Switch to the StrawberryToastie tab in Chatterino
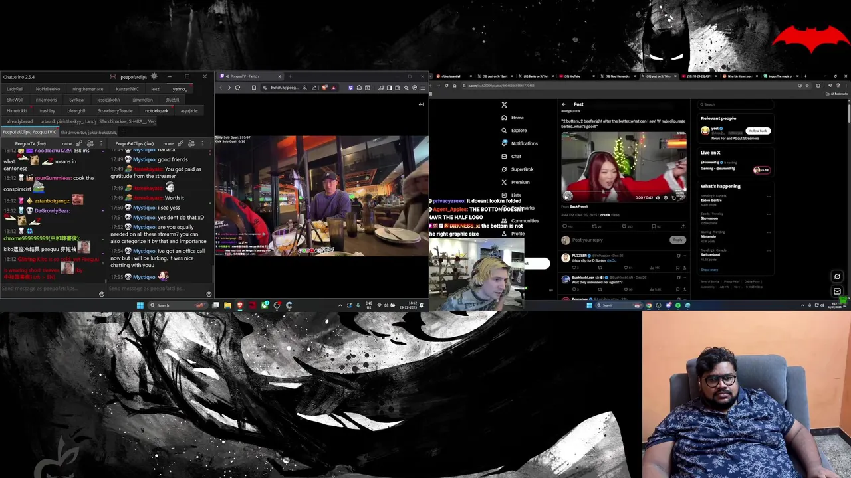Viewport: 851px width, 478px height. tap(115, 111)
